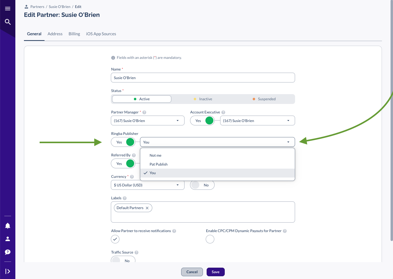Open the notifications bell icon

[x=8, y=226]
